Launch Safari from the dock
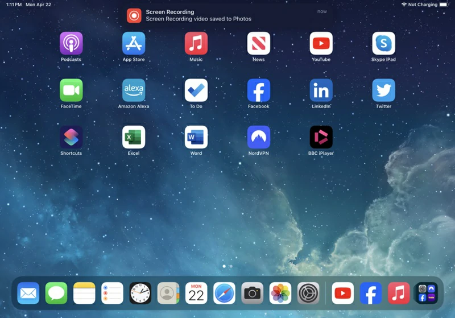 click(x=224, y=293)
